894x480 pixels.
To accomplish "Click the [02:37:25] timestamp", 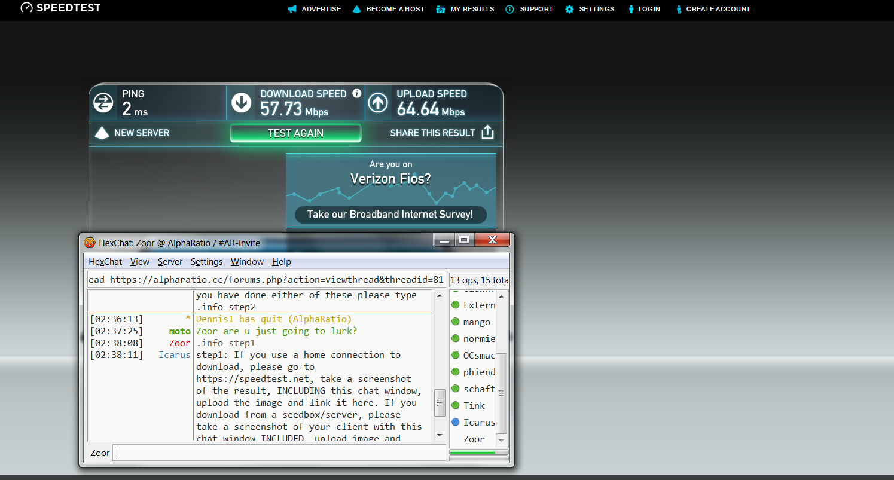I will pyautogui.click(x=117, y=331).
